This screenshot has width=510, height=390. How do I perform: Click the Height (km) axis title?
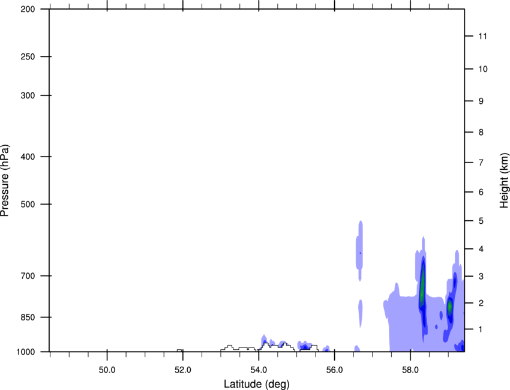(504, 180)
